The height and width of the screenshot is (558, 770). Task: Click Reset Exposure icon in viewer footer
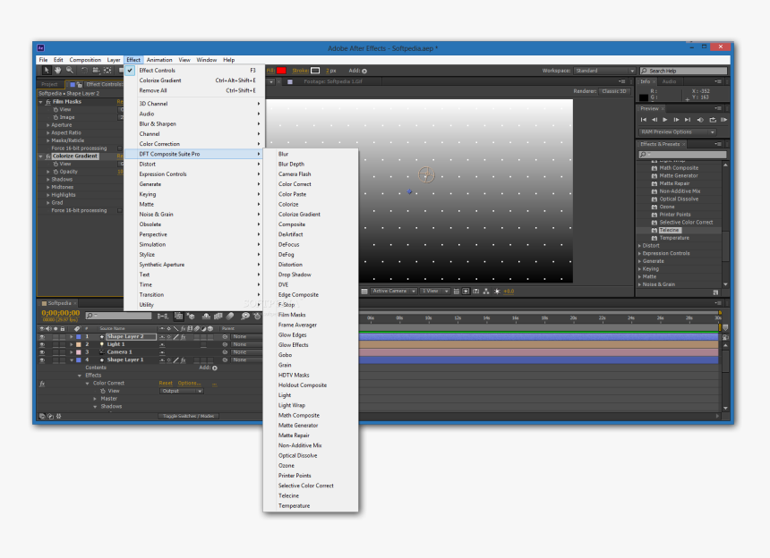click(x=497, y=292)
